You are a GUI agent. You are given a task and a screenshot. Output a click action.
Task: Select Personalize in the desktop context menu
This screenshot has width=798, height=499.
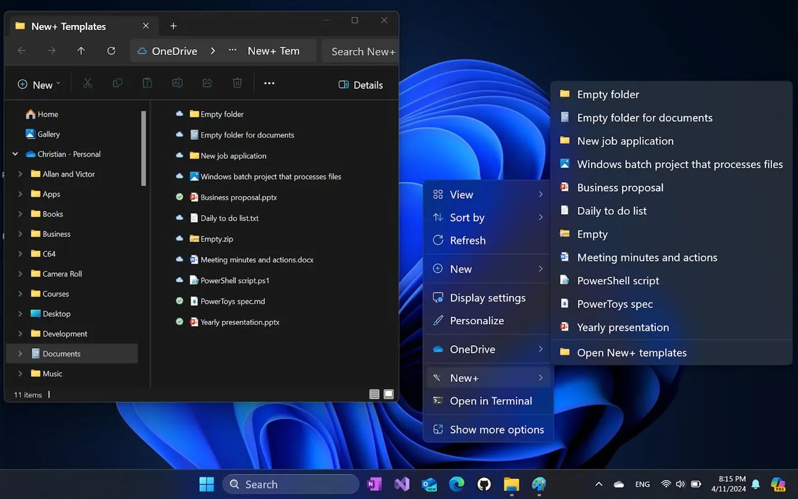488,320
